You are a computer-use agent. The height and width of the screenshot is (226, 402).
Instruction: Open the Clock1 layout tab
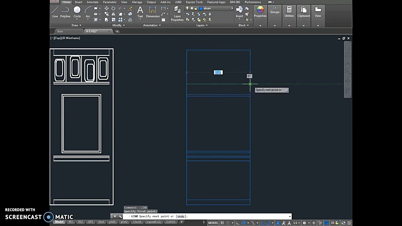pos(137,222)
